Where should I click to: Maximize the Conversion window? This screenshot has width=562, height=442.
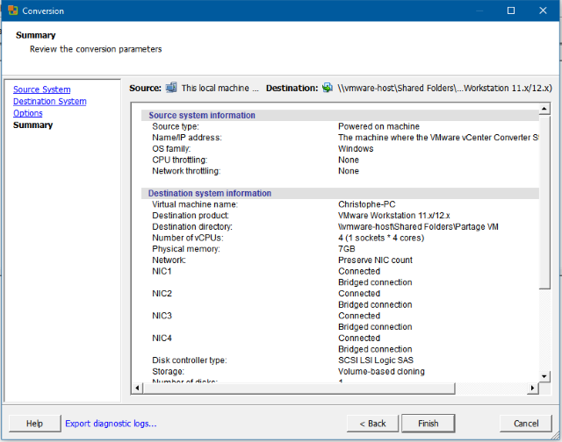(x=511, y=11)
